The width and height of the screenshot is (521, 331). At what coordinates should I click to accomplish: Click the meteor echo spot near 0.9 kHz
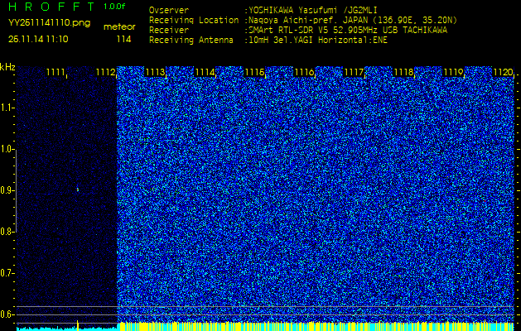coord(77,189)
